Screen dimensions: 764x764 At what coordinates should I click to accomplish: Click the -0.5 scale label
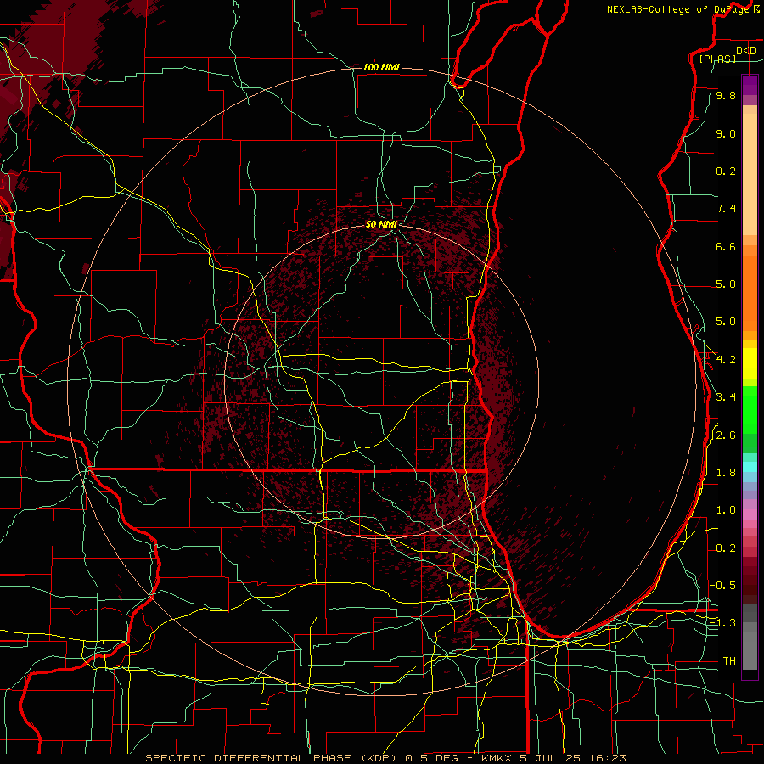pos(722,585)
